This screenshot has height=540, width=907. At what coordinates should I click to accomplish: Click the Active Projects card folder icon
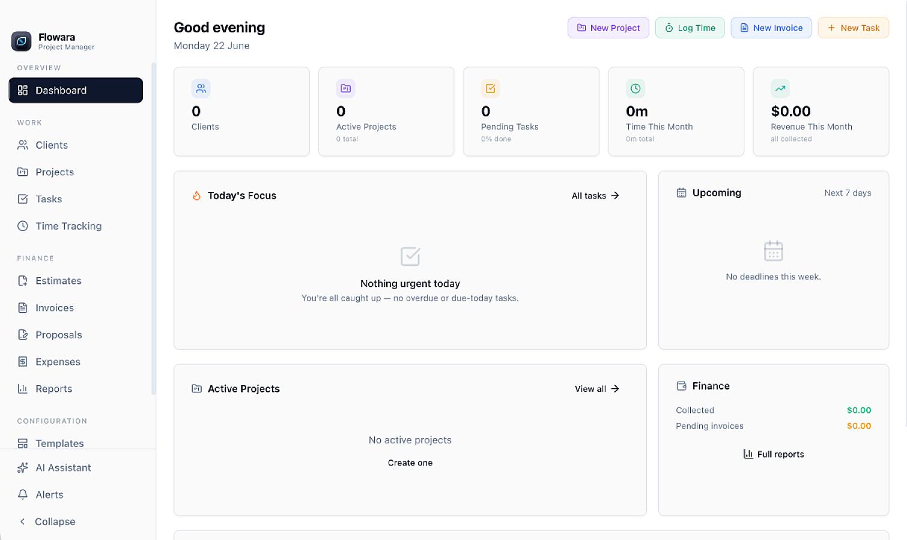click(346, 89)
